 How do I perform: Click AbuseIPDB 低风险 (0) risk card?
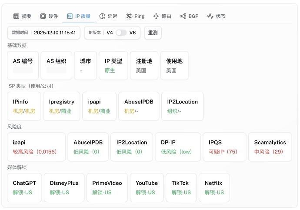point(88,147)
